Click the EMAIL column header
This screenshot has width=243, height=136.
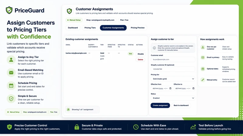coord(68,45)
